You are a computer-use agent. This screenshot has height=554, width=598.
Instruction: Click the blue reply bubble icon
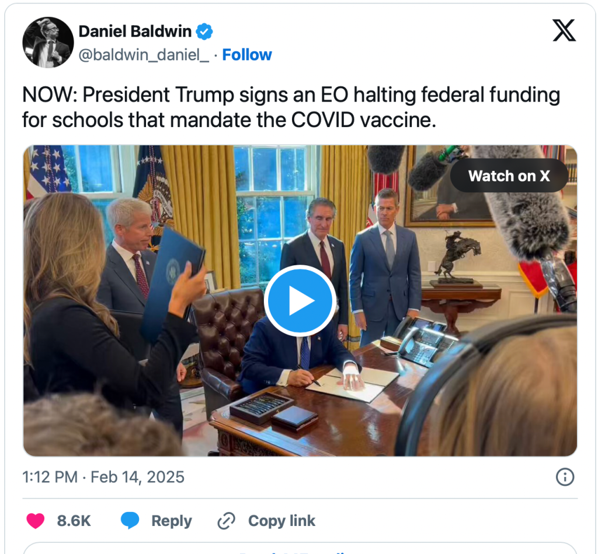click(x=130, y=521)
